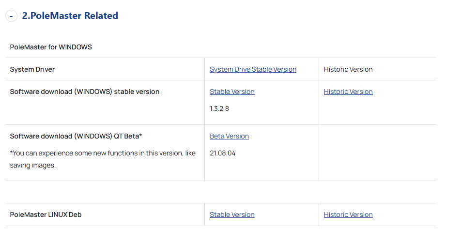Click the "PoleMaster for WINDOWS" table header
Viewport: 461px width, 230px height.
point(51,47)
